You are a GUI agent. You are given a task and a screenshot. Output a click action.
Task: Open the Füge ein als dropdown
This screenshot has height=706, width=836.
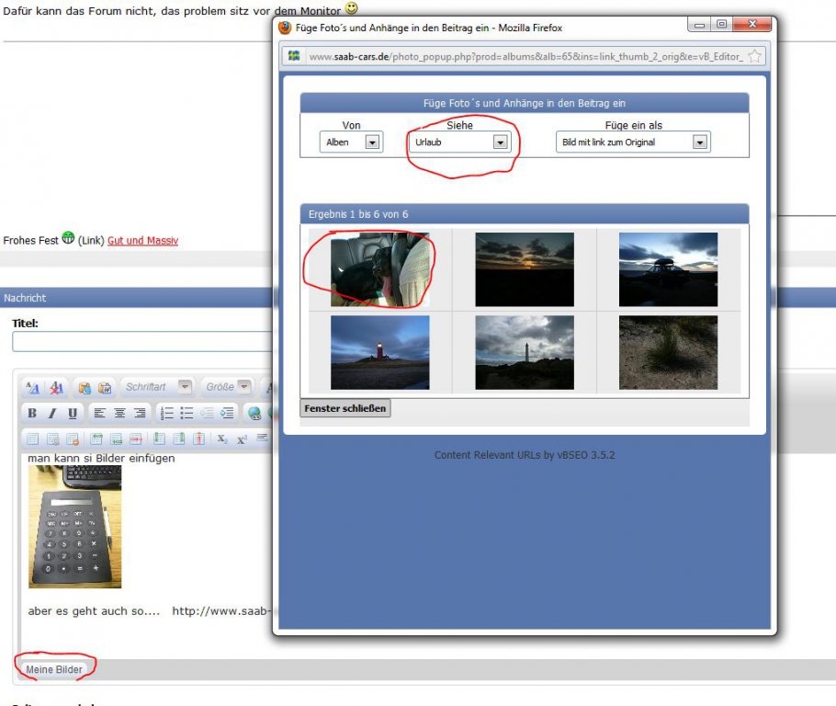[633, 142]
